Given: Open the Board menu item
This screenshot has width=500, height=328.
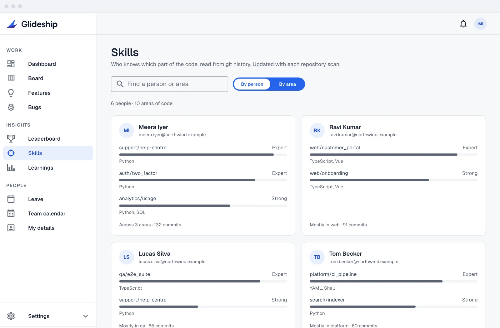Looking at the screenshot, I should pos(48,78).
